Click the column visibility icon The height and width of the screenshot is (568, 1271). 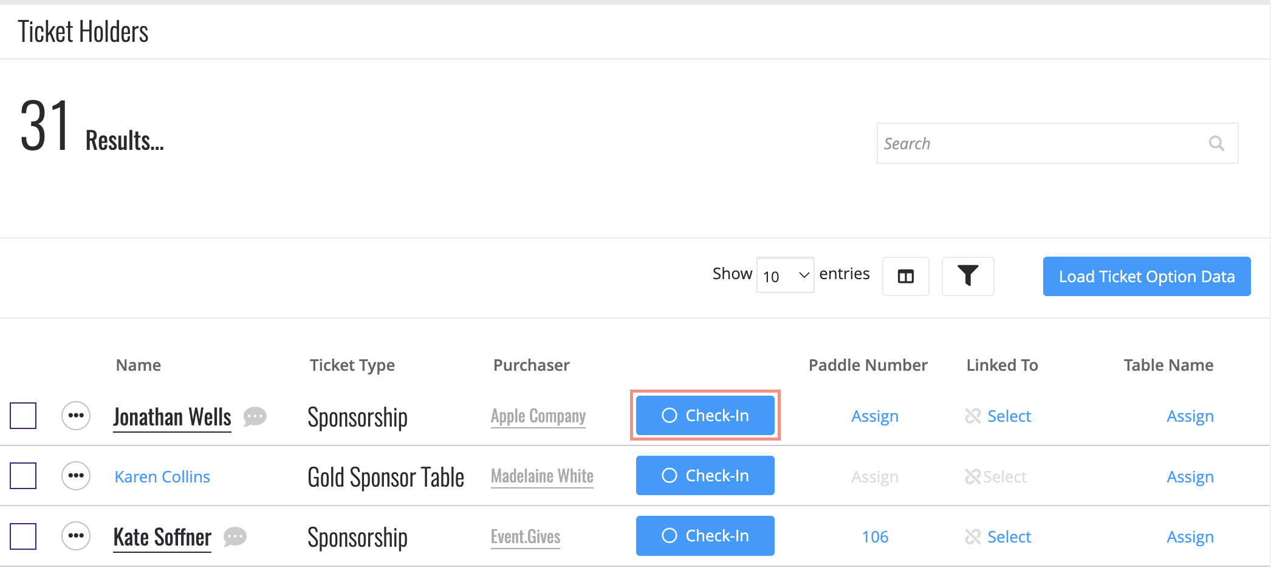(905, 276)
